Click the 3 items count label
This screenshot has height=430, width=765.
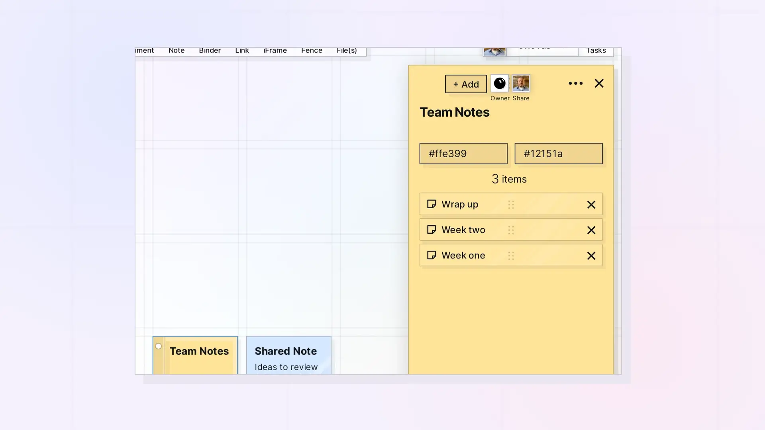tap(509, 179)
